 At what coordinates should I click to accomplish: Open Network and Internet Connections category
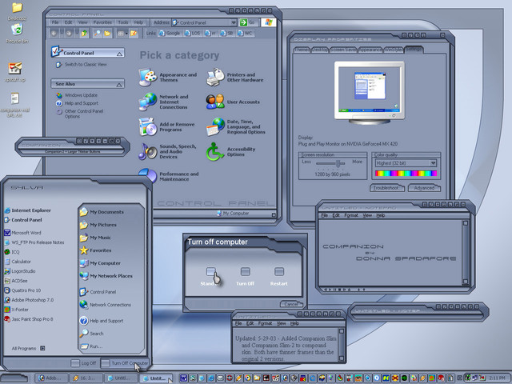coord(163,102)
